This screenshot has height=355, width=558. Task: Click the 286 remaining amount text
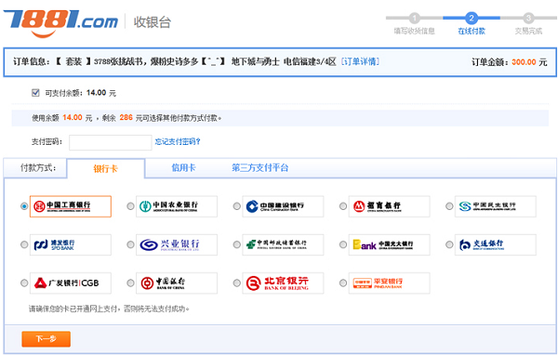click(x=126, y=118)
